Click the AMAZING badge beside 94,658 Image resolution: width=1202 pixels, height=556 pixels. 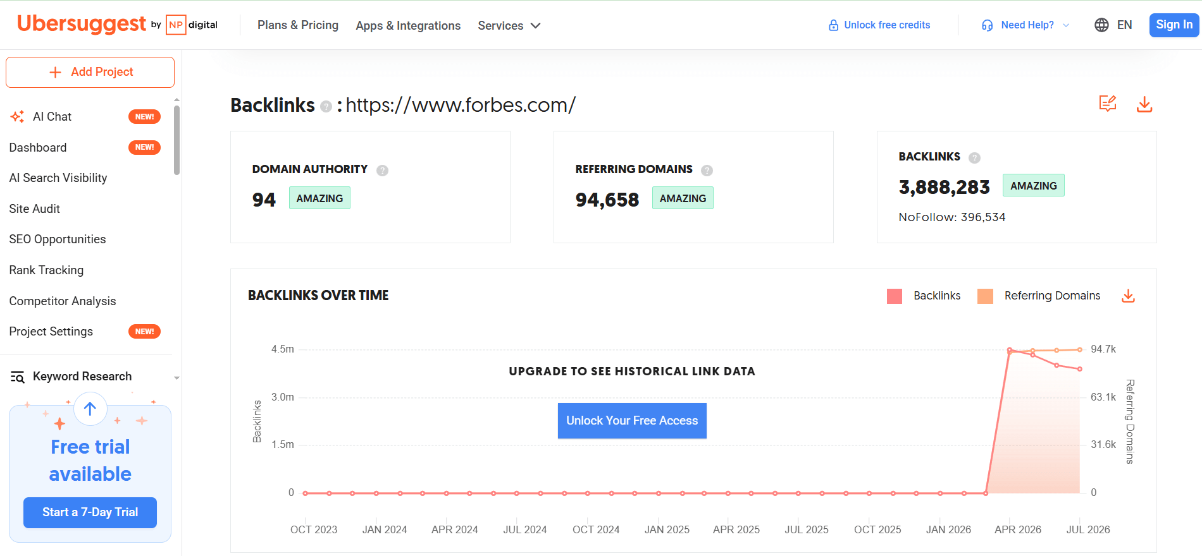(x=683, y=198)
